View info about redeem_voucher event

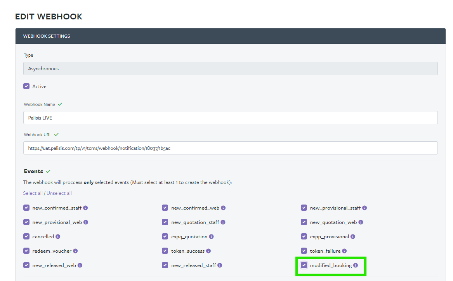click(75, 251)
